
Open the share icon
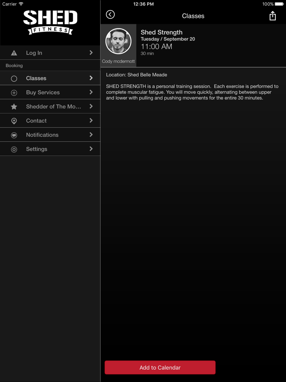(273, 16)
